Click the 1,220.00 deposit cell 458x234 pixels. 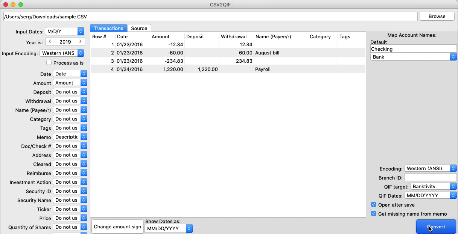tap(202, 69)
